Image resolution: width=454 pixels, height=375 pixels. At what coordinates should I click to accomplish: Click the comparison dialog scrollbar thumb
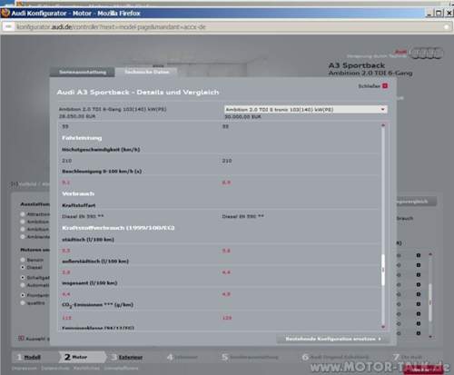point(383,270)
